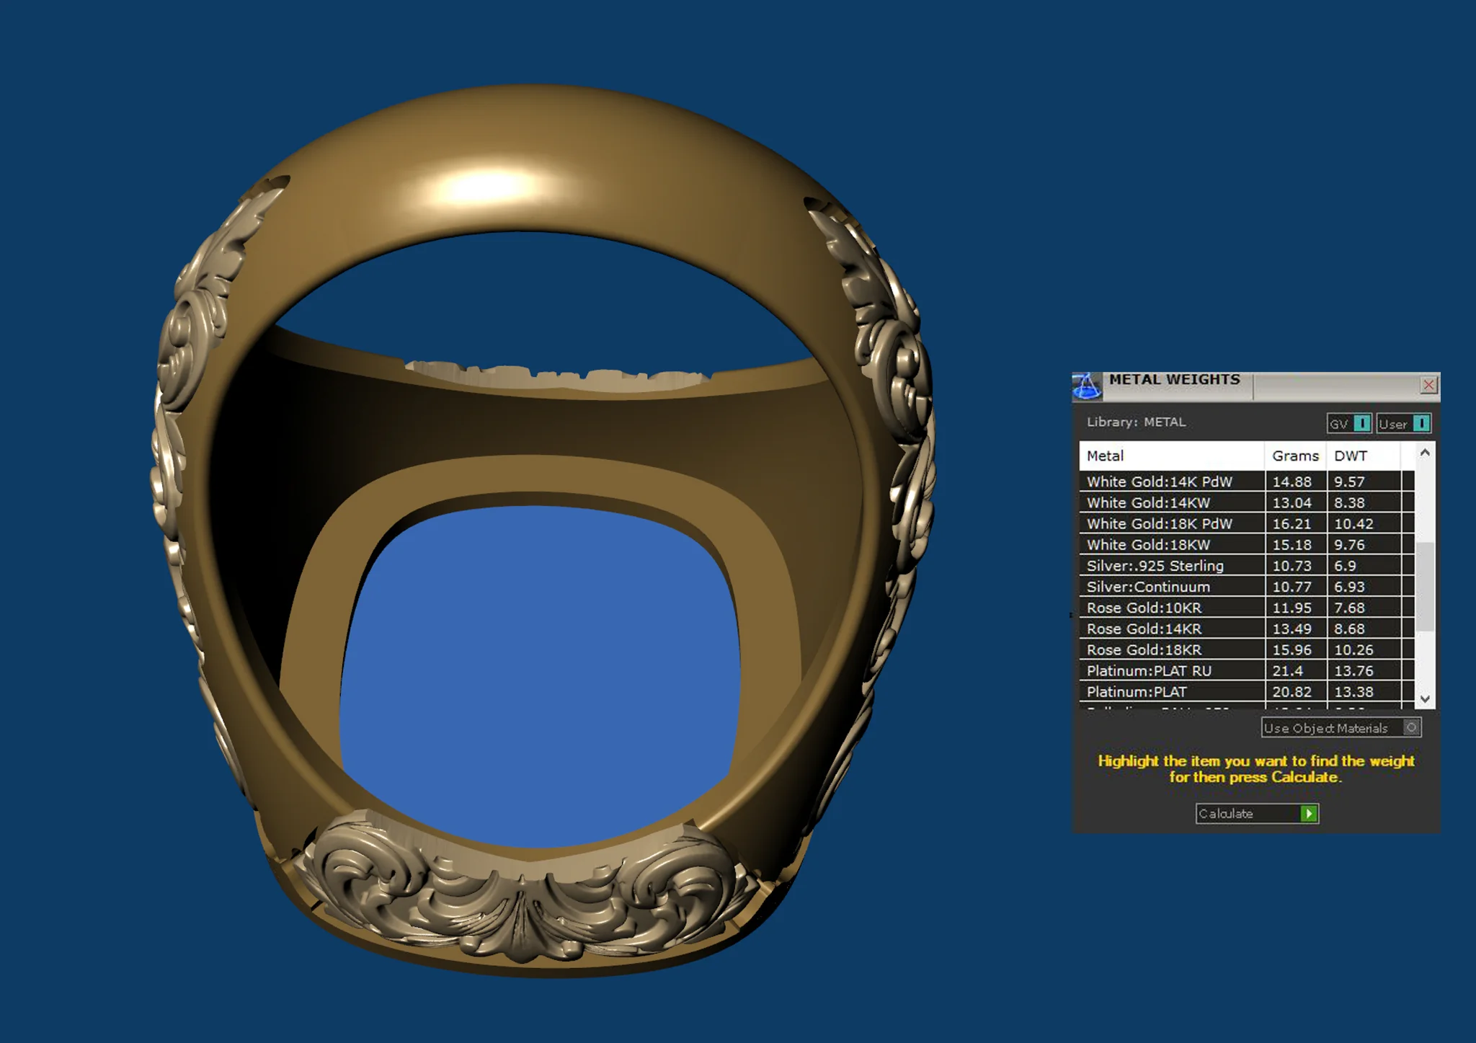
Task: Click the 6.9 DWT value
Action: (1345, 566)
